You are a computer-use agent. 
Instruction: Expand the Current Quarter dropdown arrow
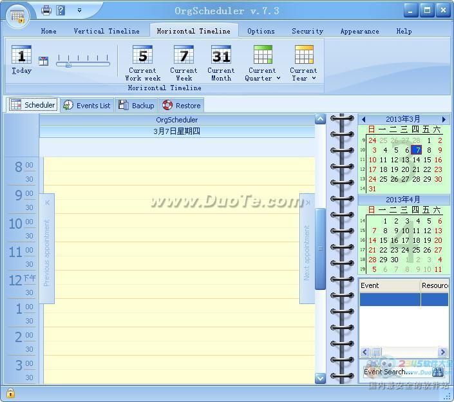click(279, 78)
